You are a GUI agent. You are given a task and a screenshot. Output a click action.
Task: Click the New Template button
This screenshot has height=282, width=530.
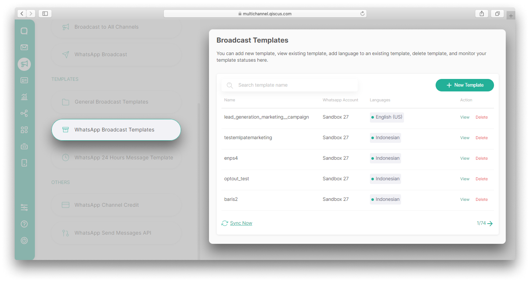465,85
